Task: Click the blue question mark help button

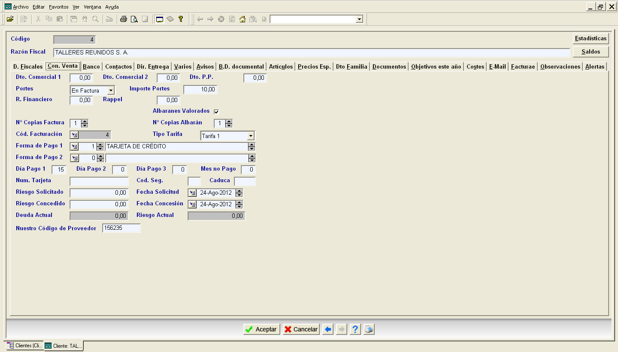Action: tap(355, 329)
